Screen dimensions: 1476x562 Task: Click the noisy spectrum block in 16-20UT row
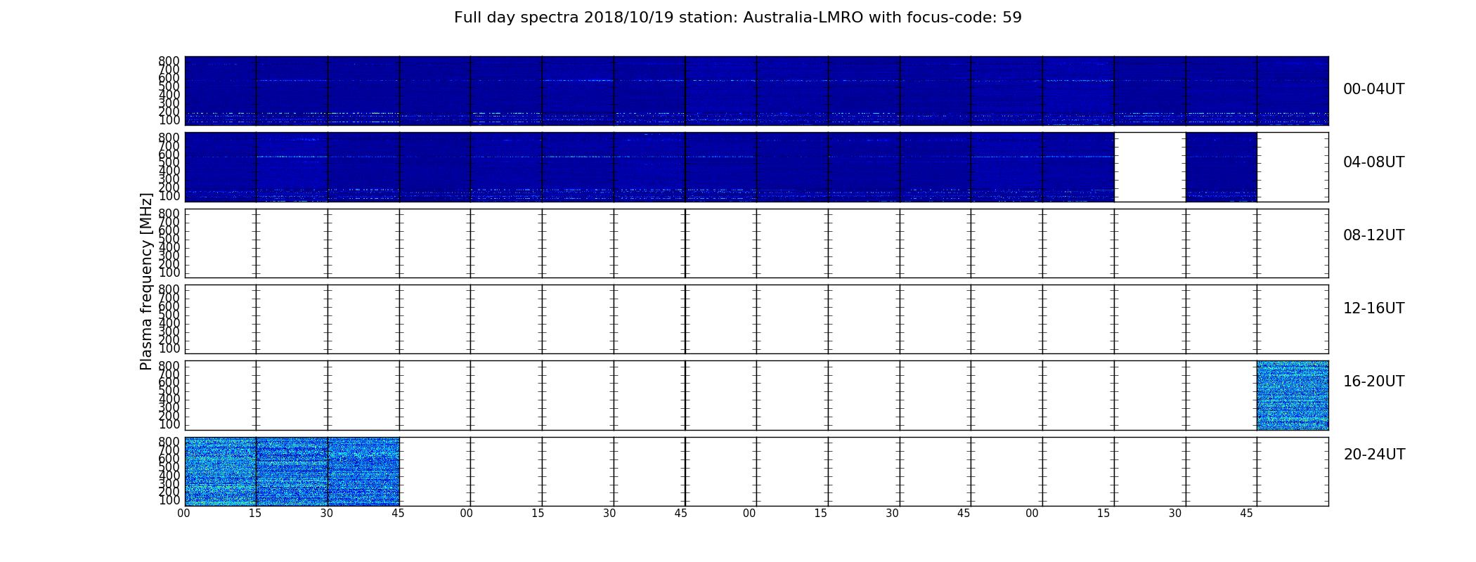tap(1292, 395)
